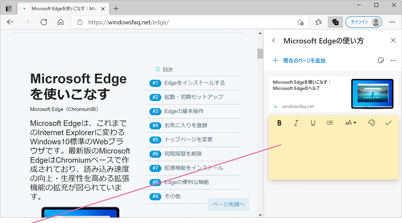Open the Favorites list icon
This screenshot has height=223, width=402.
click(319, 22)
